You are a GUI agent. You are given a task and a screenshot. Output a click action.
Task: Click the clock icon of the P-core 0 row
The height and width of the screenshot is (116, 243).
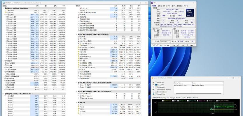[7, 17]
